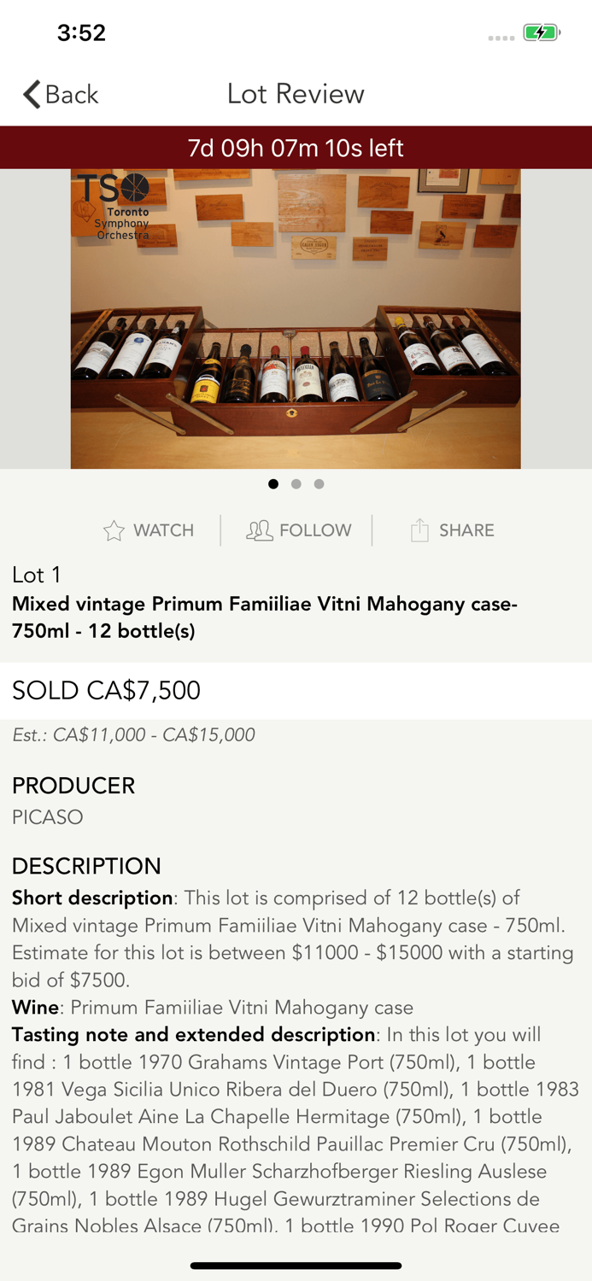Go back using the Back text
Image resolution: width=592 pixels, height=1281 pixels.
coord(72,94)
